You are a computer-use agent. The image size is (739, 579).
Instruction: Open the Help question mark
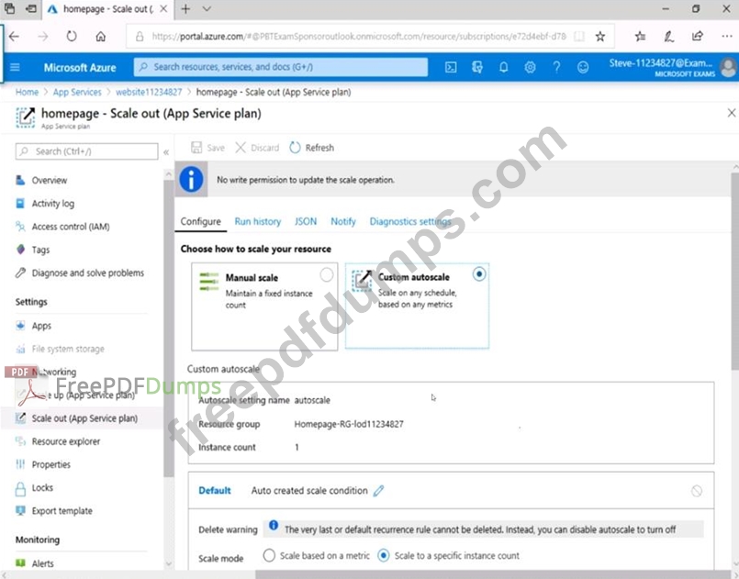click(x=556, y=67)
